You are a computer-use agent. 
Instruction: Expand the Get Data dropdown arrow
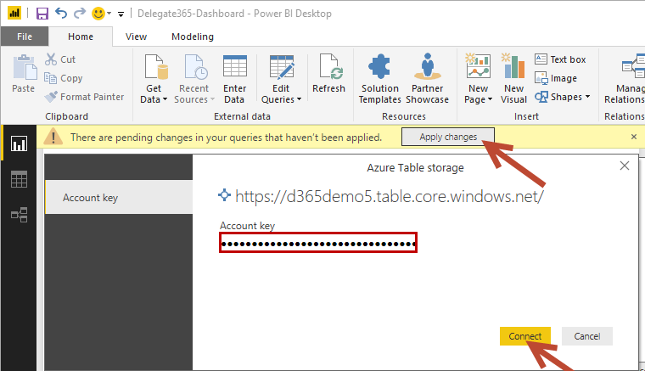[165, 99]
